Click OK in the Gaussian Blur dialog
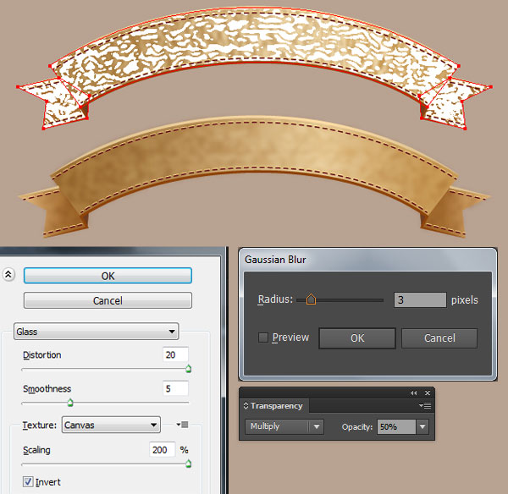 pyautogui.click(x=357, y=338)
